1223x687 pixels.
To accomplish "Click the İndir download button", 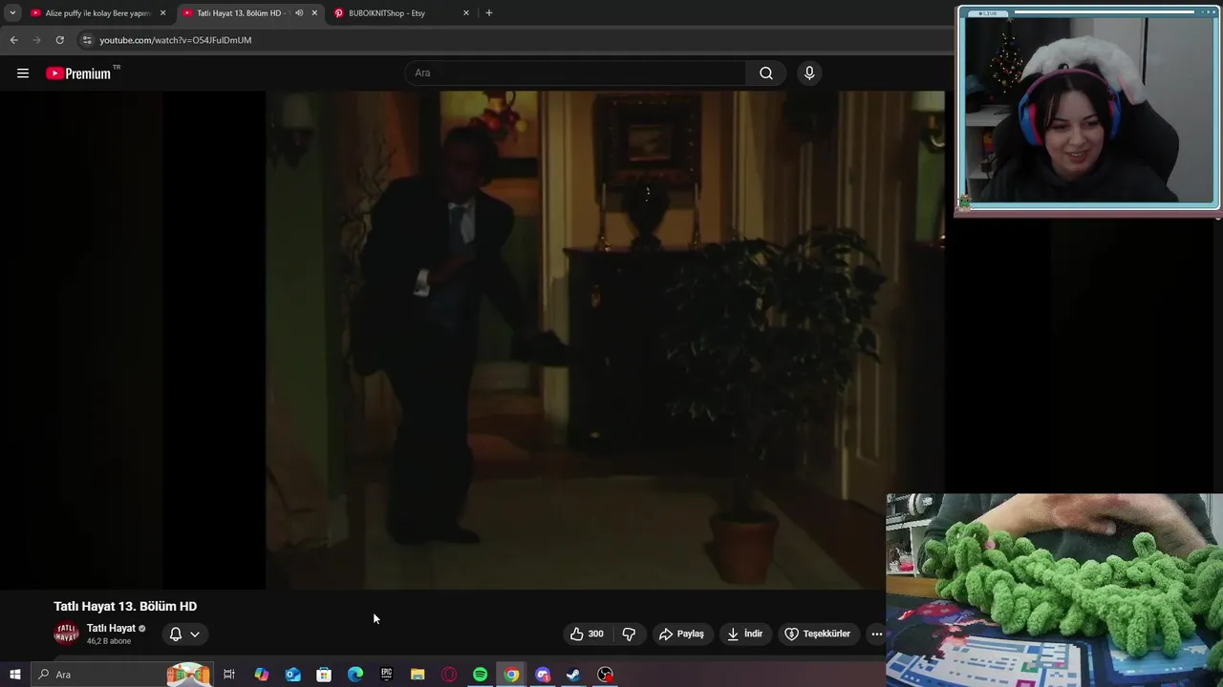I will [744, 634].
